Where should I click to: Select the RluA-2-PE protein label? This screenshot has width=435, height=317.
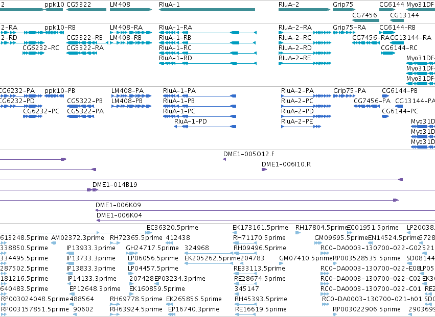point(297,121)
